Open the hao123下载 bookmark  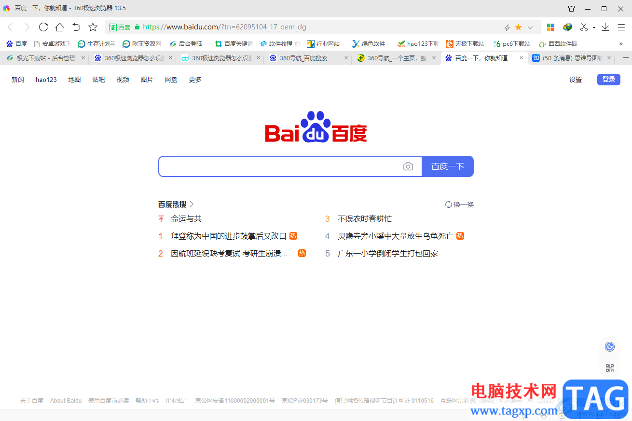coord(418,44)
